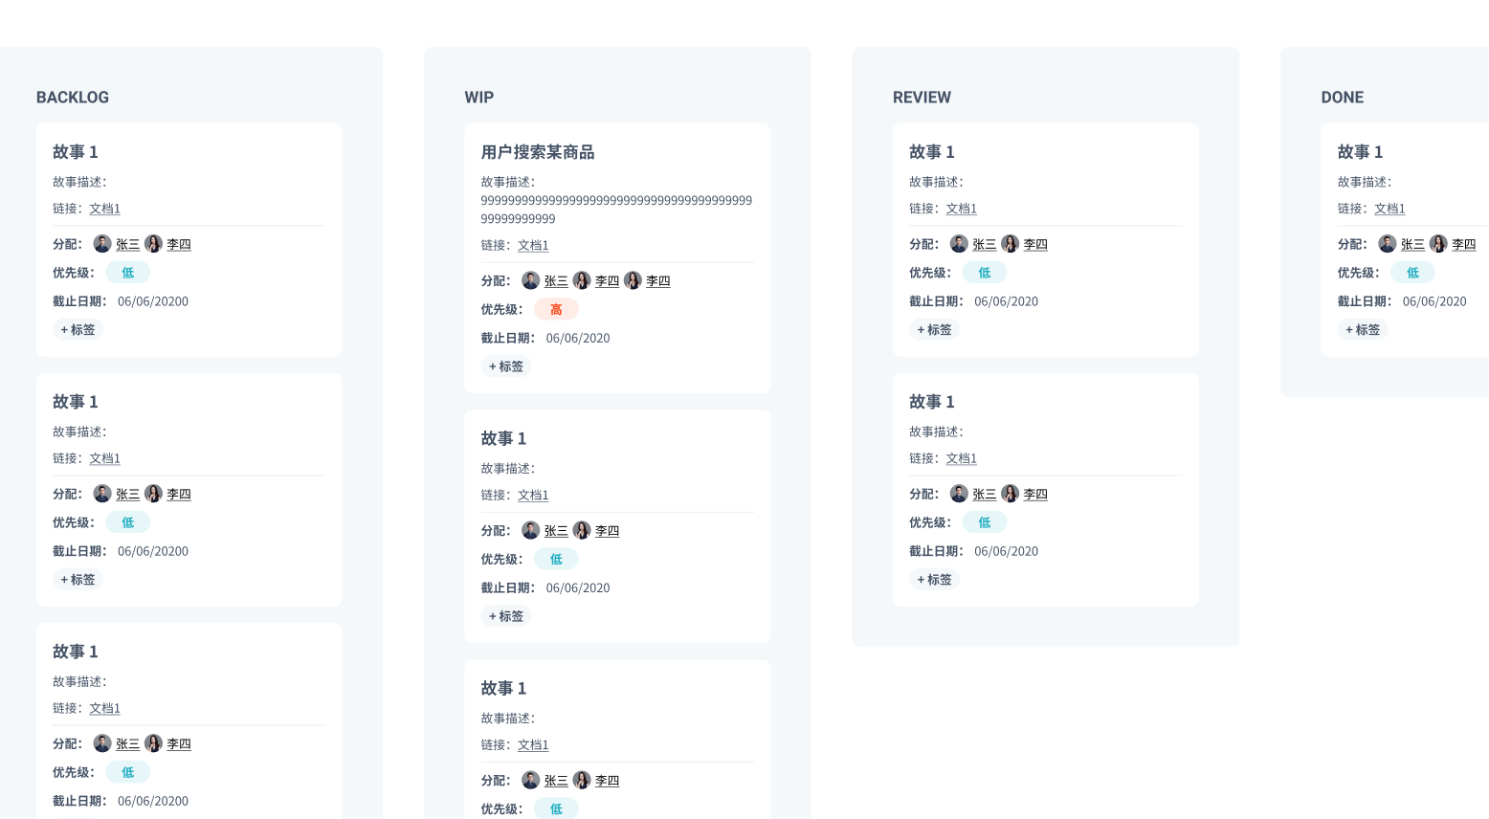
Task: Add a 标签 to second REVIEW card
Action: click(934, 580)
